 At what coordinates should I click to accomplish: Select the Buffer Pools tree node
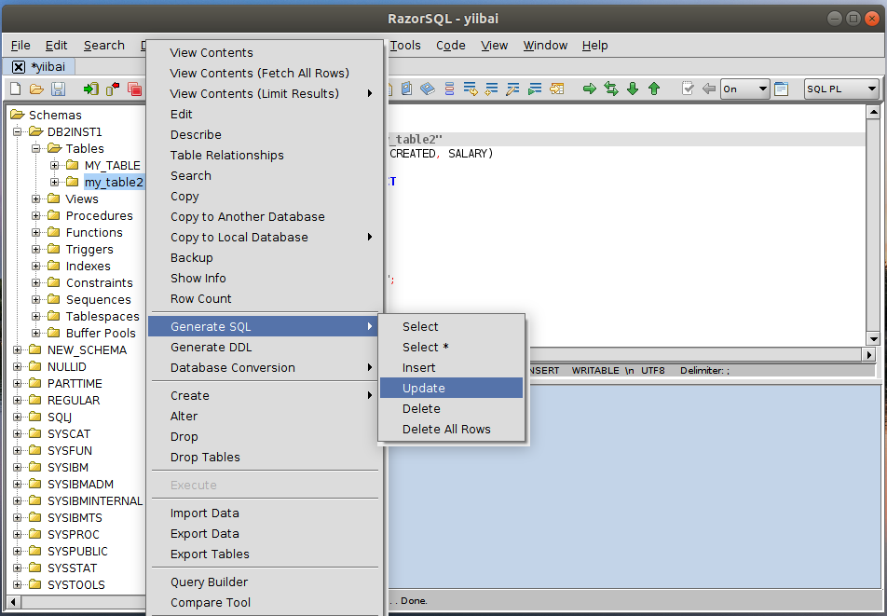(x=101, y=334)
